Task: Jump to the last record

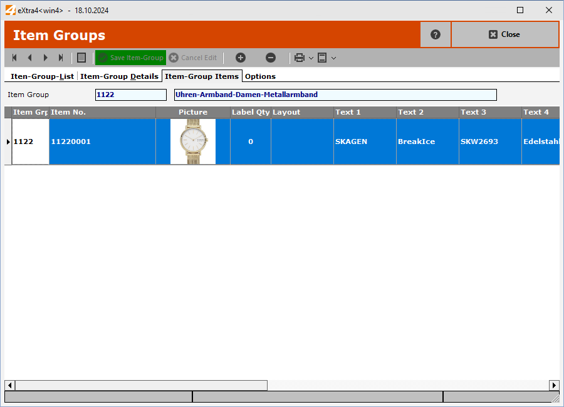Action: coord(61,58)
